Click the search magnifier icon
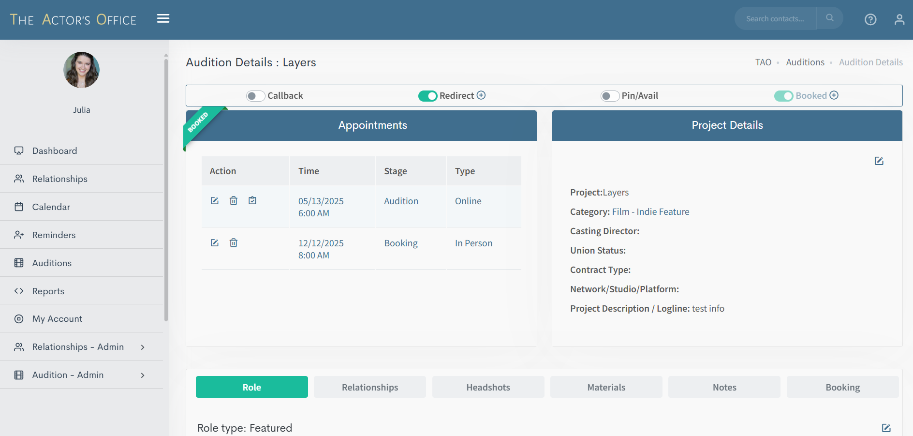 (x=830, y=18)
